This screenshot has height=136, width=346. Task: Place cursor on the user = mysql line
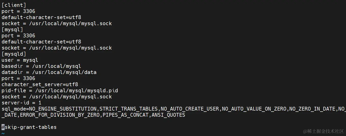[20, 60]
